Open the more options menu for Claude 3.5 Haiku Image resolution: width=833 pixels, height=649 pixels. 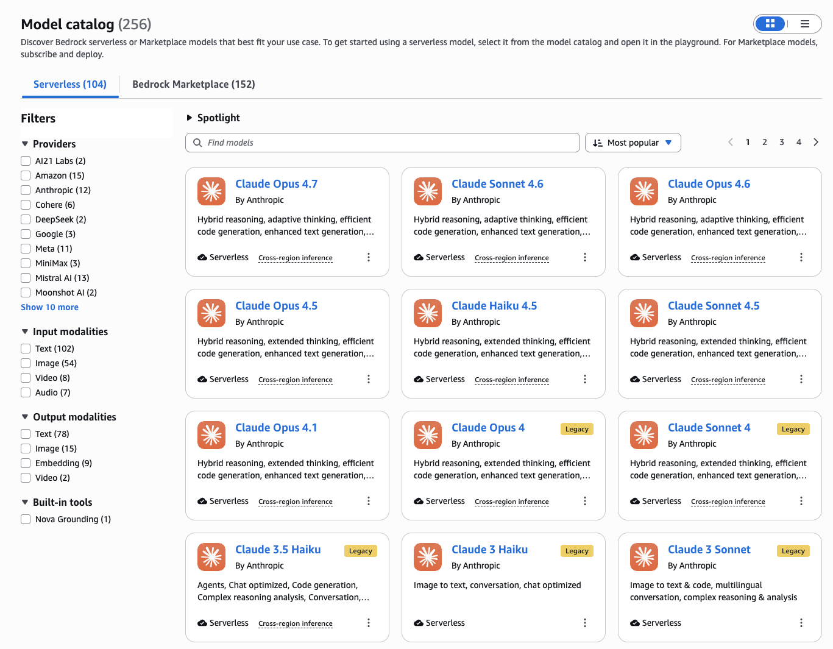click(x=369, y=623)
